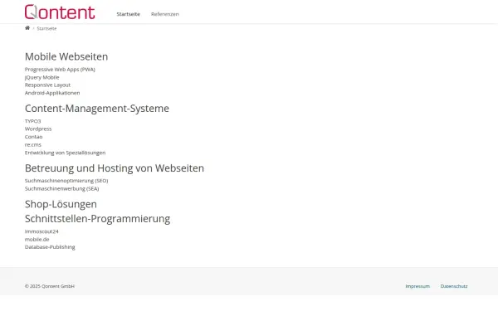The width and height of the screenshot is (498, 311).
Task: Click the Wordpress list entry
Action: 38,129
